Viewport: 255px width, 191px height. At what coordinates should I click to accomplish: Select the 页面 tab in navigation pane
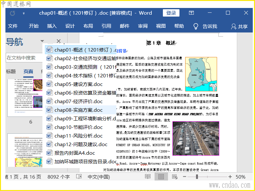[28, 71]
